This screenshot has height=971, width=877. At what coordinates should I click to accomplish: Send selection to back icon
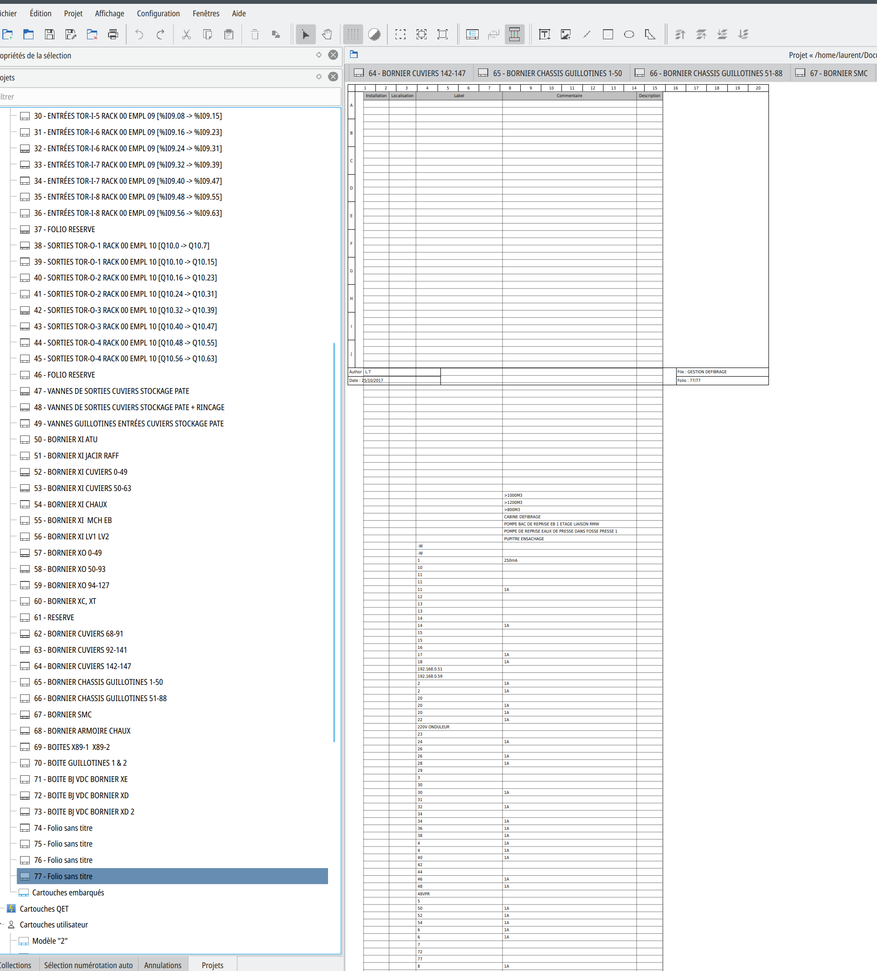(x=744, y=34)
